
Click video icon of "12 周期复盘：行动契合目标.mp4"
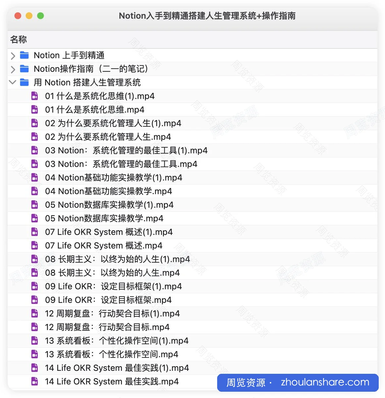34,327
